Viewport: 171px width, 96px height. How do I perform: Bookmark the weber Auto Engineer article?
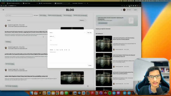(x=88, y=86)
